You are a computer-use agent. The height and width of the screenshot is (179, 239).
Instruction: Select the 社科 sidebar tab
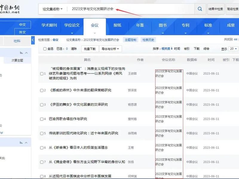[x=17, y=41]
